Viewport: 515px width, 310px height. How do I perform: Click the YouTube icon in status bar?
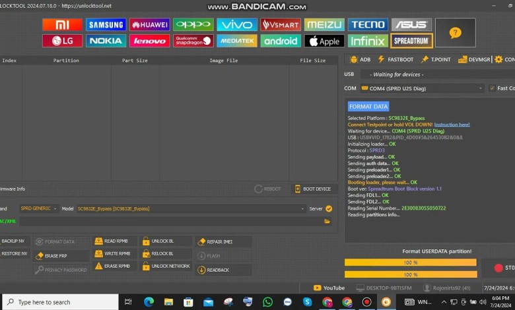click(329, 288)
